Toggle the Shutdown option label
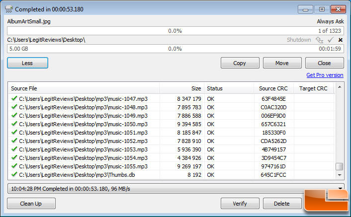This screenshot has height=217, width=351. 299,40
